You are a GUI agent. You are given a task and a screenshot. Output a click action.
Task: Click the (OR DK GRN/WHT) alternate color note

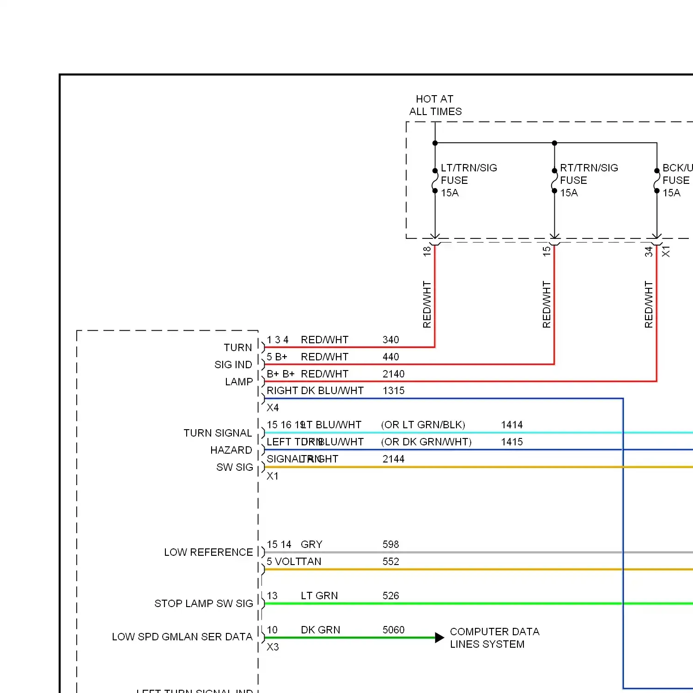tap(426, 442)
